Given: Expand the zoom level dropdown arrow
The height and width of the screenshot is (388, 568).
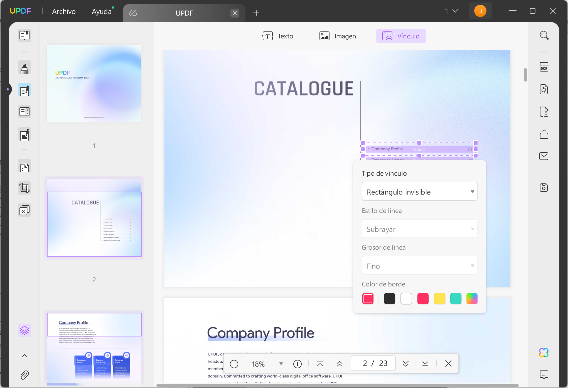Looking at the screenshot, I should click(281, 364).
